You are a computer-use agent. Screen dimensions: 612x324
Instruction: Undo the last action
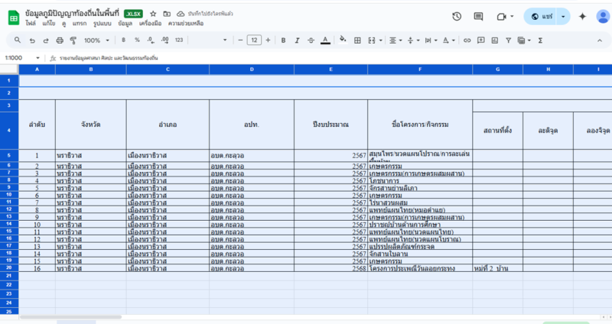pos(32,40)
